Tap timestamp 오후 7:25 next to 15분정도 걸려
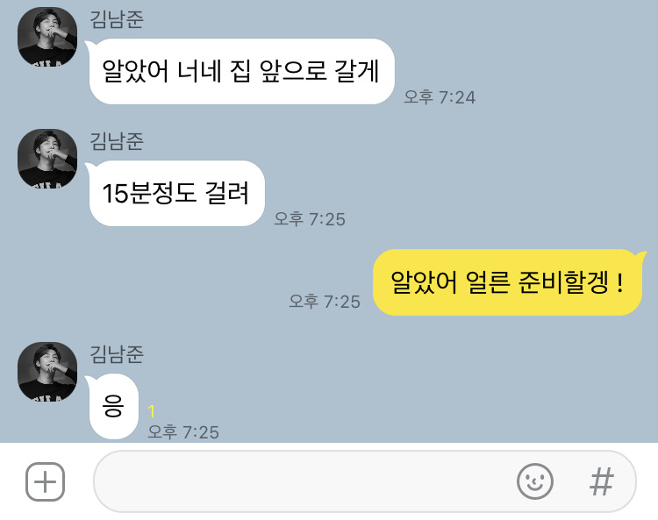The width and height of the screenshot is (658, 520). pos(310,219)
